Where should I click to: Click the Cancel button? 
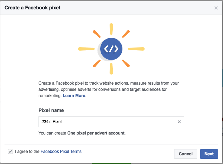click(186, 154)
